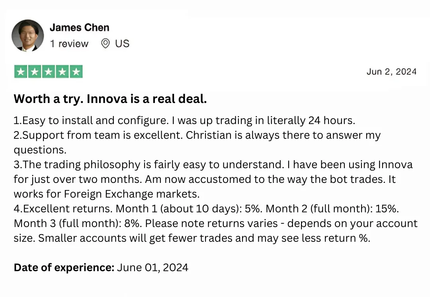Click the second green rating star
430x297 pixels.
pyautogui.click(x=35, y=72)
